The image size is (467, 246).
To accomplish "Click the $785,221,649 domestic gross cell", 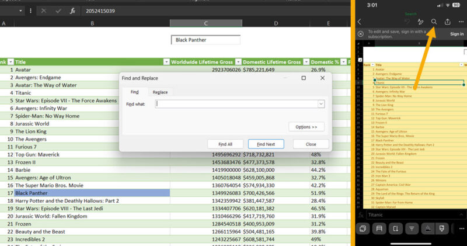I will point(276,70).
